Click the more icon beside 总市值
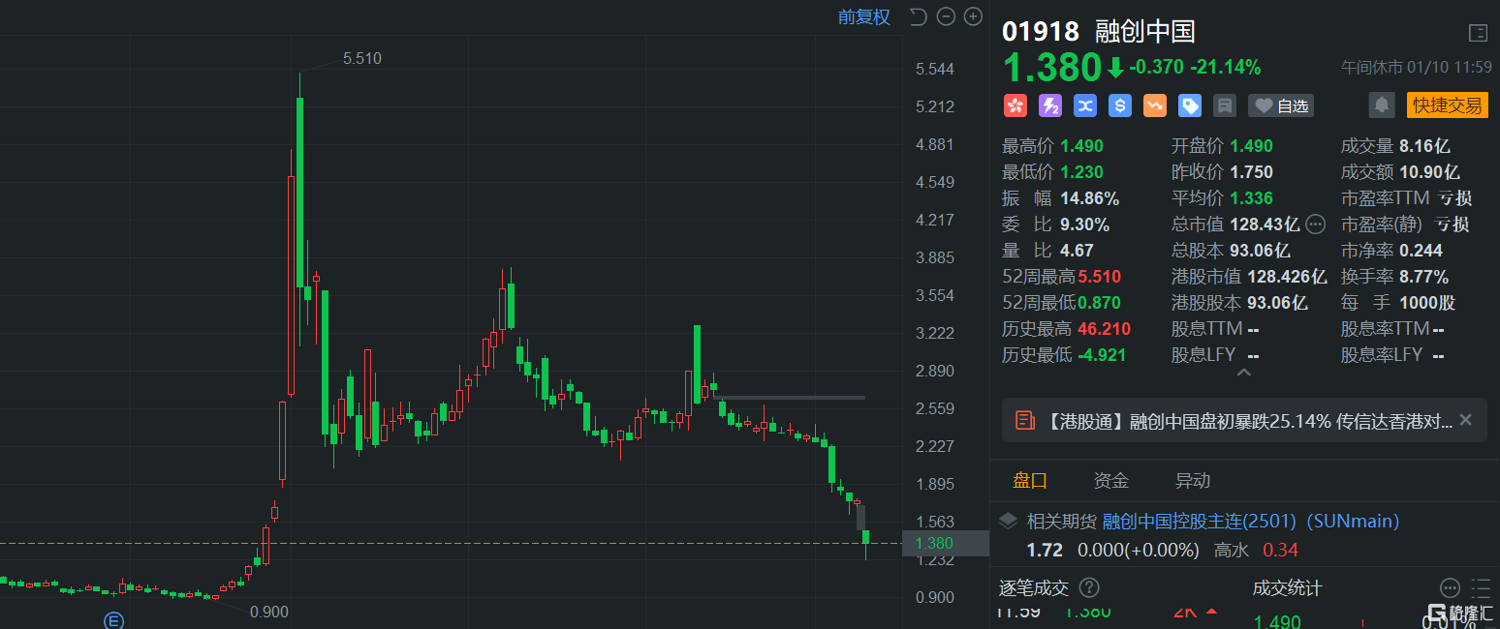 click(1315, 225)
